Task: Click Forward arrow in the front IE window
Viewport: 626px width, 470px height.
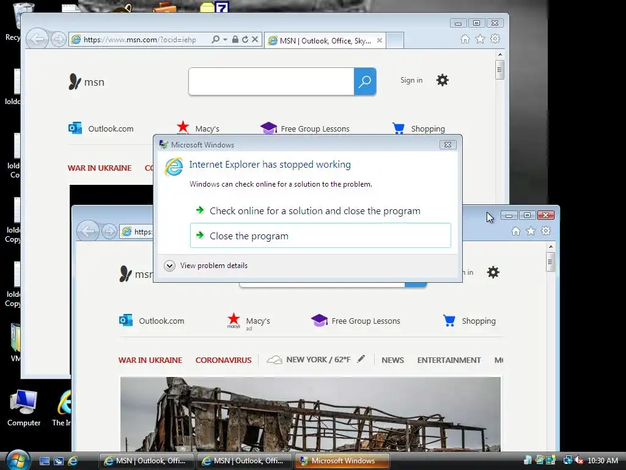Action: 109,231
